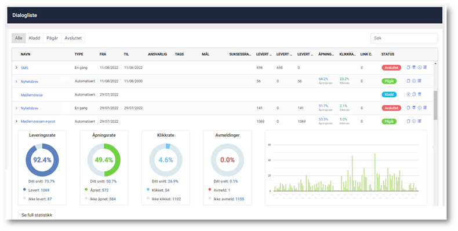
Task: Open info for Nyhetsbrev ending 11/08/2030
Action: click(x=414, y=81)
